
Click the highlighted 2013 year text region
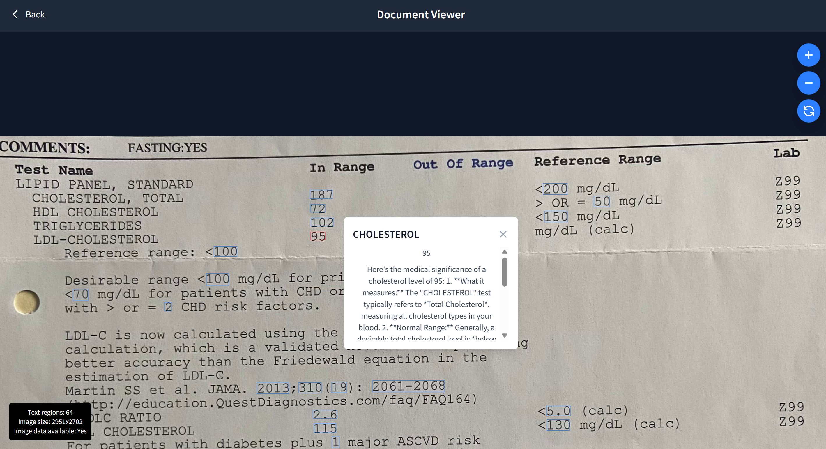click(x=273, y=388)
